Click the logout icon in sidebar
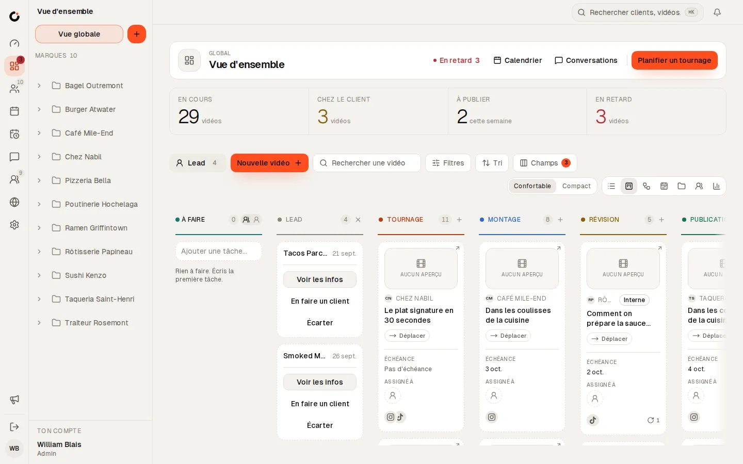 (x=14, y=427)
